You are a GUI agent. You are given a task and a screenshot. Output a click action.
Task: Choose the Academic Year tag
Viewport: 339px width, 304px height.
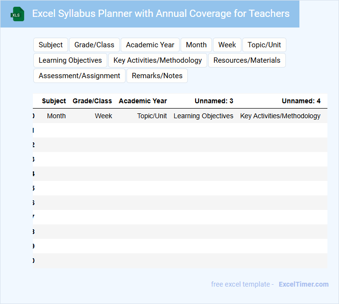tap(150, 45)
